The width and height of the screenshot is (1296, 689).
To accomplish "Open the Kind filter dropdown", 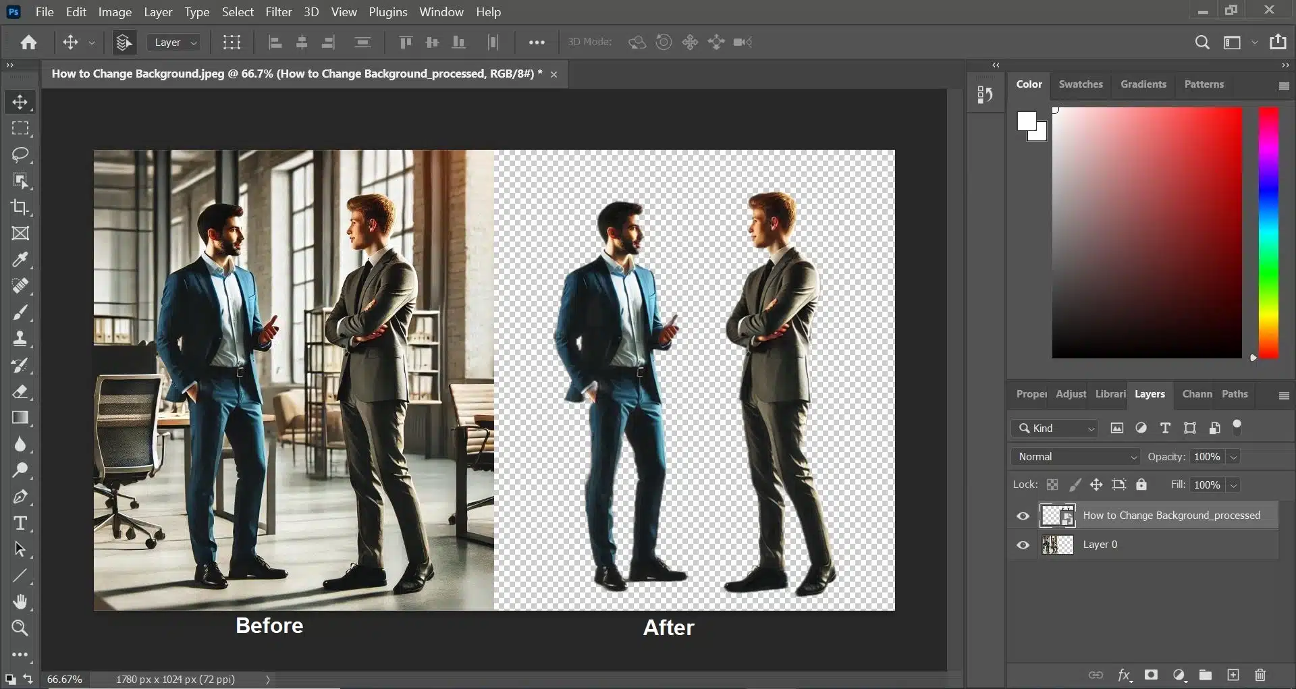I will [x=1054, y=428].
